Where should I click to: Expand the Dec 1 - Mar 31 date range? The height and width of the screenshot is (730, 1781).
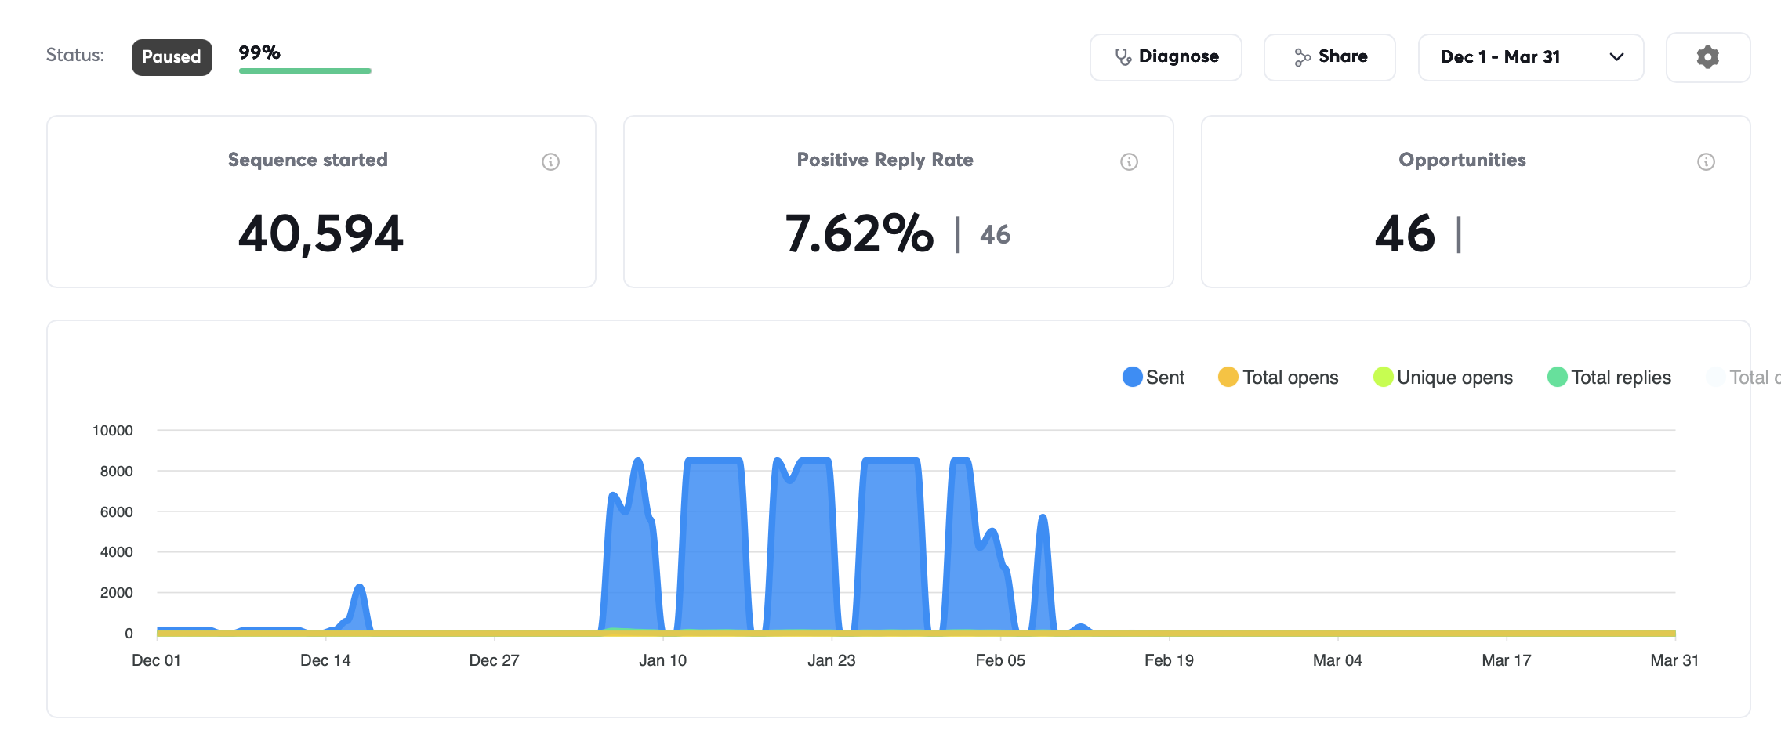tap(1530, 57)
